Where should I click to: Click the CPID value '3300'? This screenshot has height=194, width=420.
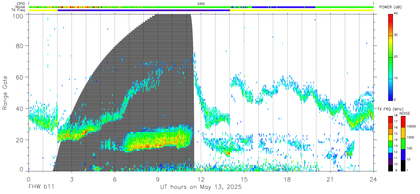(201, 4)
